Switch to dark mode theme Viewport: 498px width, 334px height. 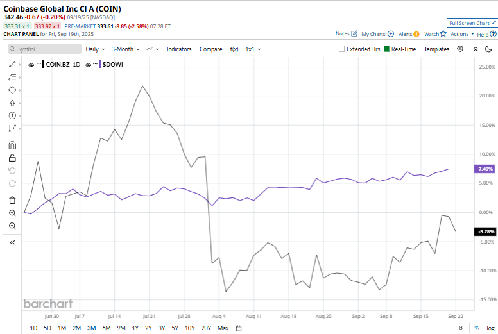[489, 49]
